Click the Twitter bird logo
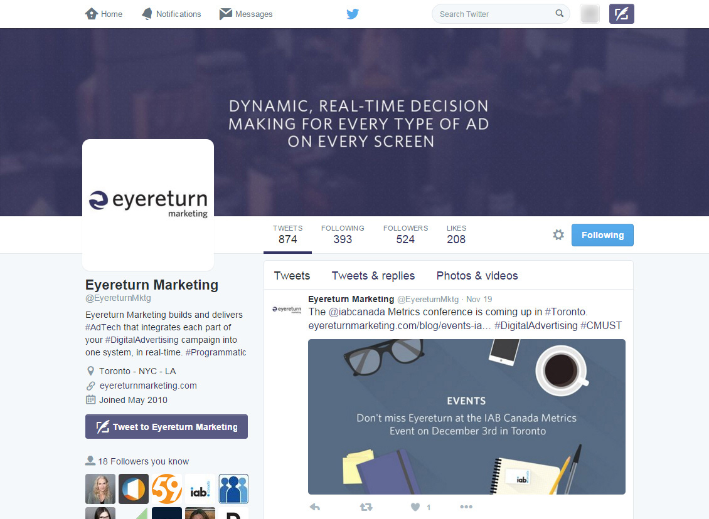 (353, 14)
